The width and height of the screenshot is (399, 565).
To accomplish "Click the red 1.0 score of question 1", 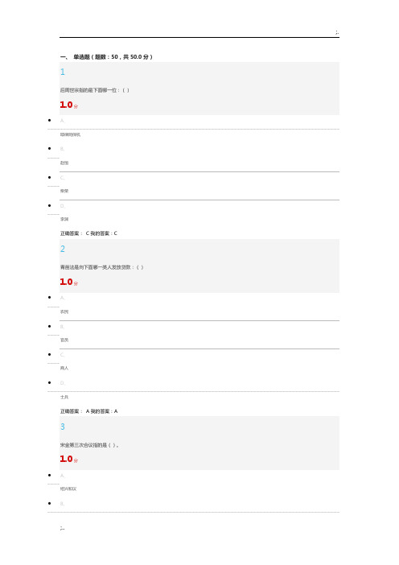I will pyautogui.click(x=69, y=105).
